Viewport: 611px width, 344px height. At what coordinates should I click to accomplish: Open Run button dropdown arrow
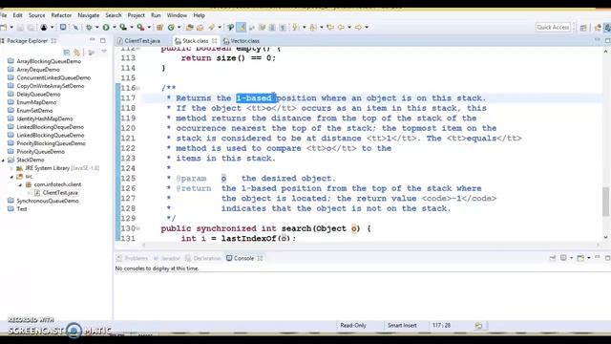pos(115,28)
